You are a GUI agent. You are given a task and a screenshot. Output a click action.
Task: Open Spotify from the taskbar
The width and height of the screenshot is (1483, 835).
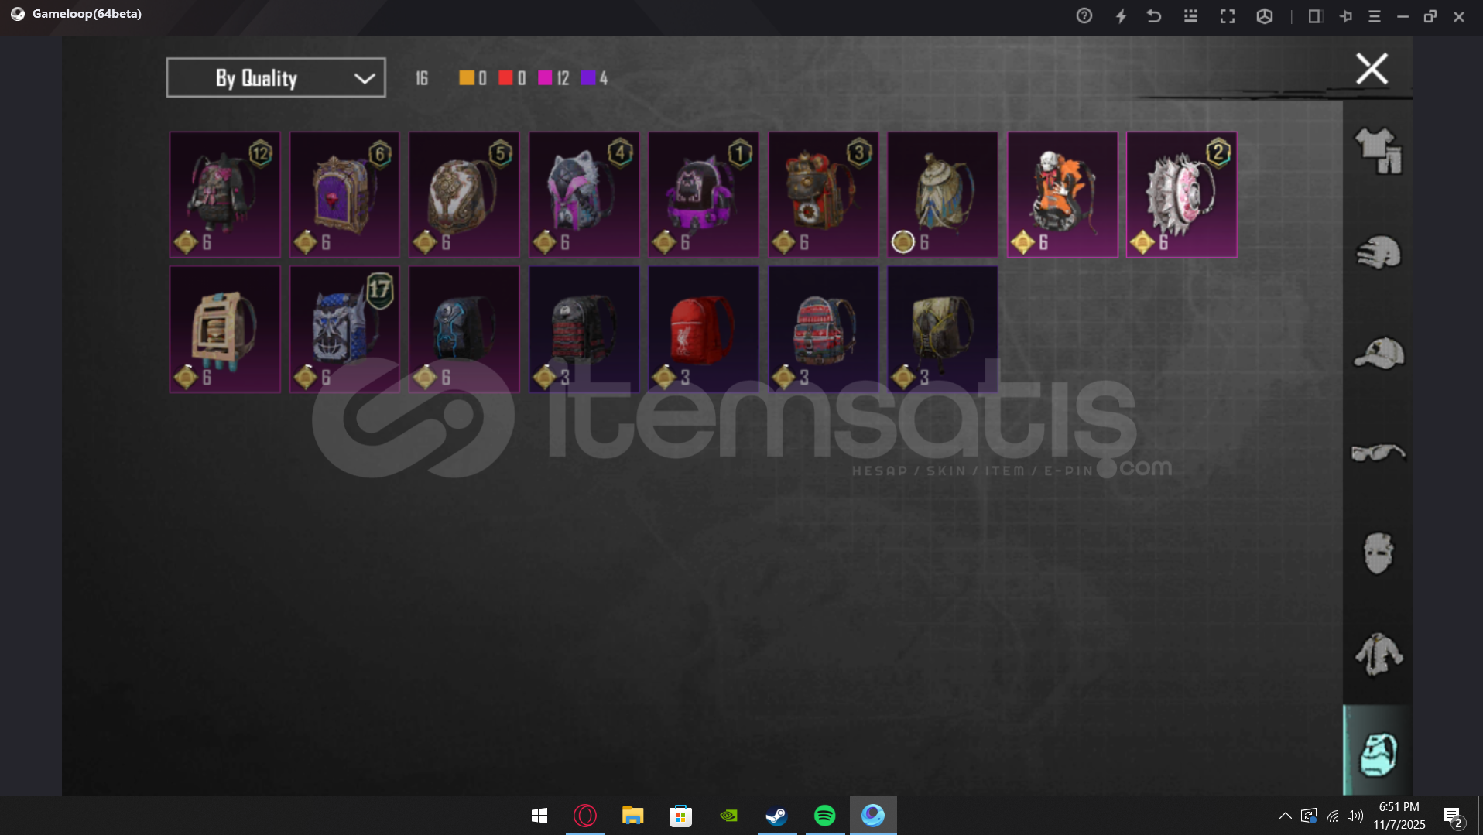point(824,816)
